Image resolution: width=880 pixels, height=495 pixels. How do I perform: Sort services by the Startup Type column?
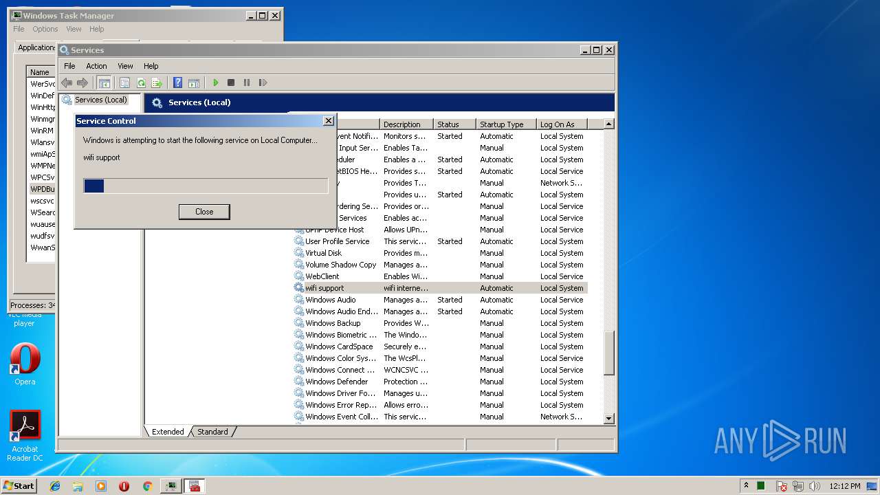click(x=505, y=124)
